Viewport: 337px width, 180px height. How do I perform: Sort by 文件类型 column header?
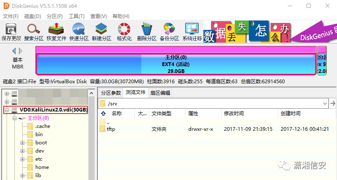point(162,114)
